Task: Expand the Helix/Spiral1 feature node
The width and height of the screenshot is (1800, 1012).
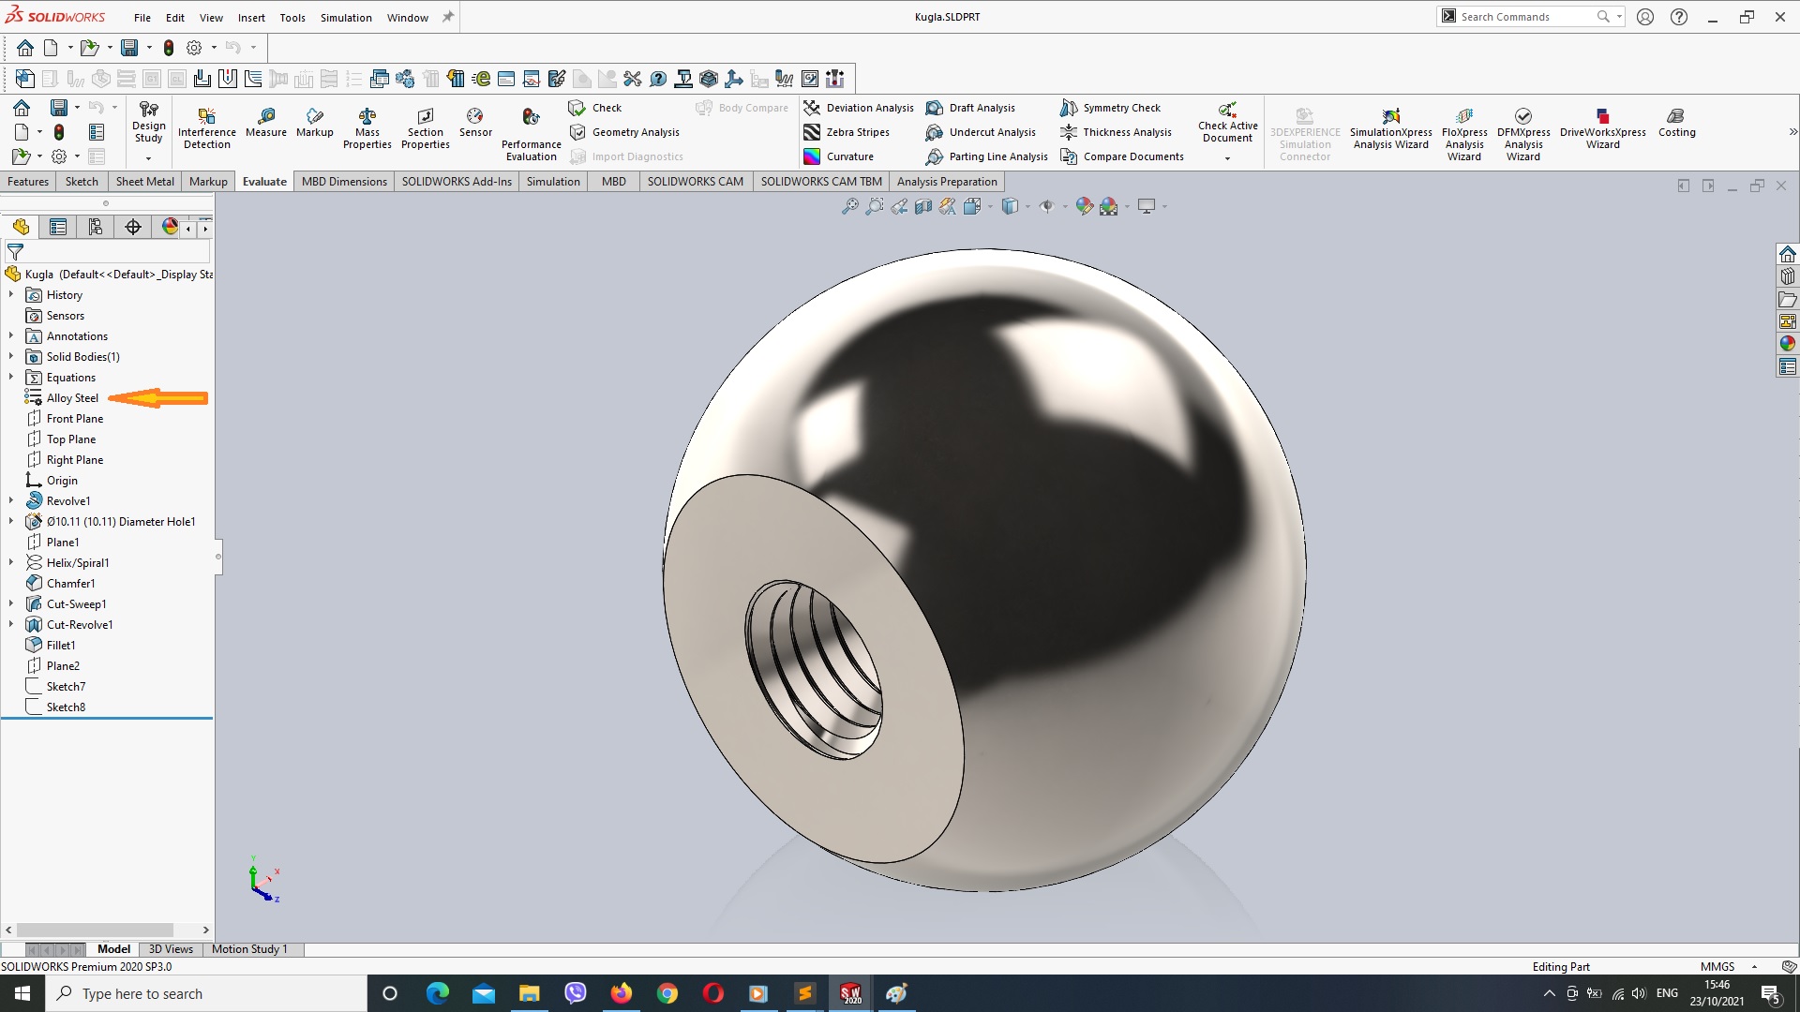Action: pyautogui.click(x=11, y=562)
